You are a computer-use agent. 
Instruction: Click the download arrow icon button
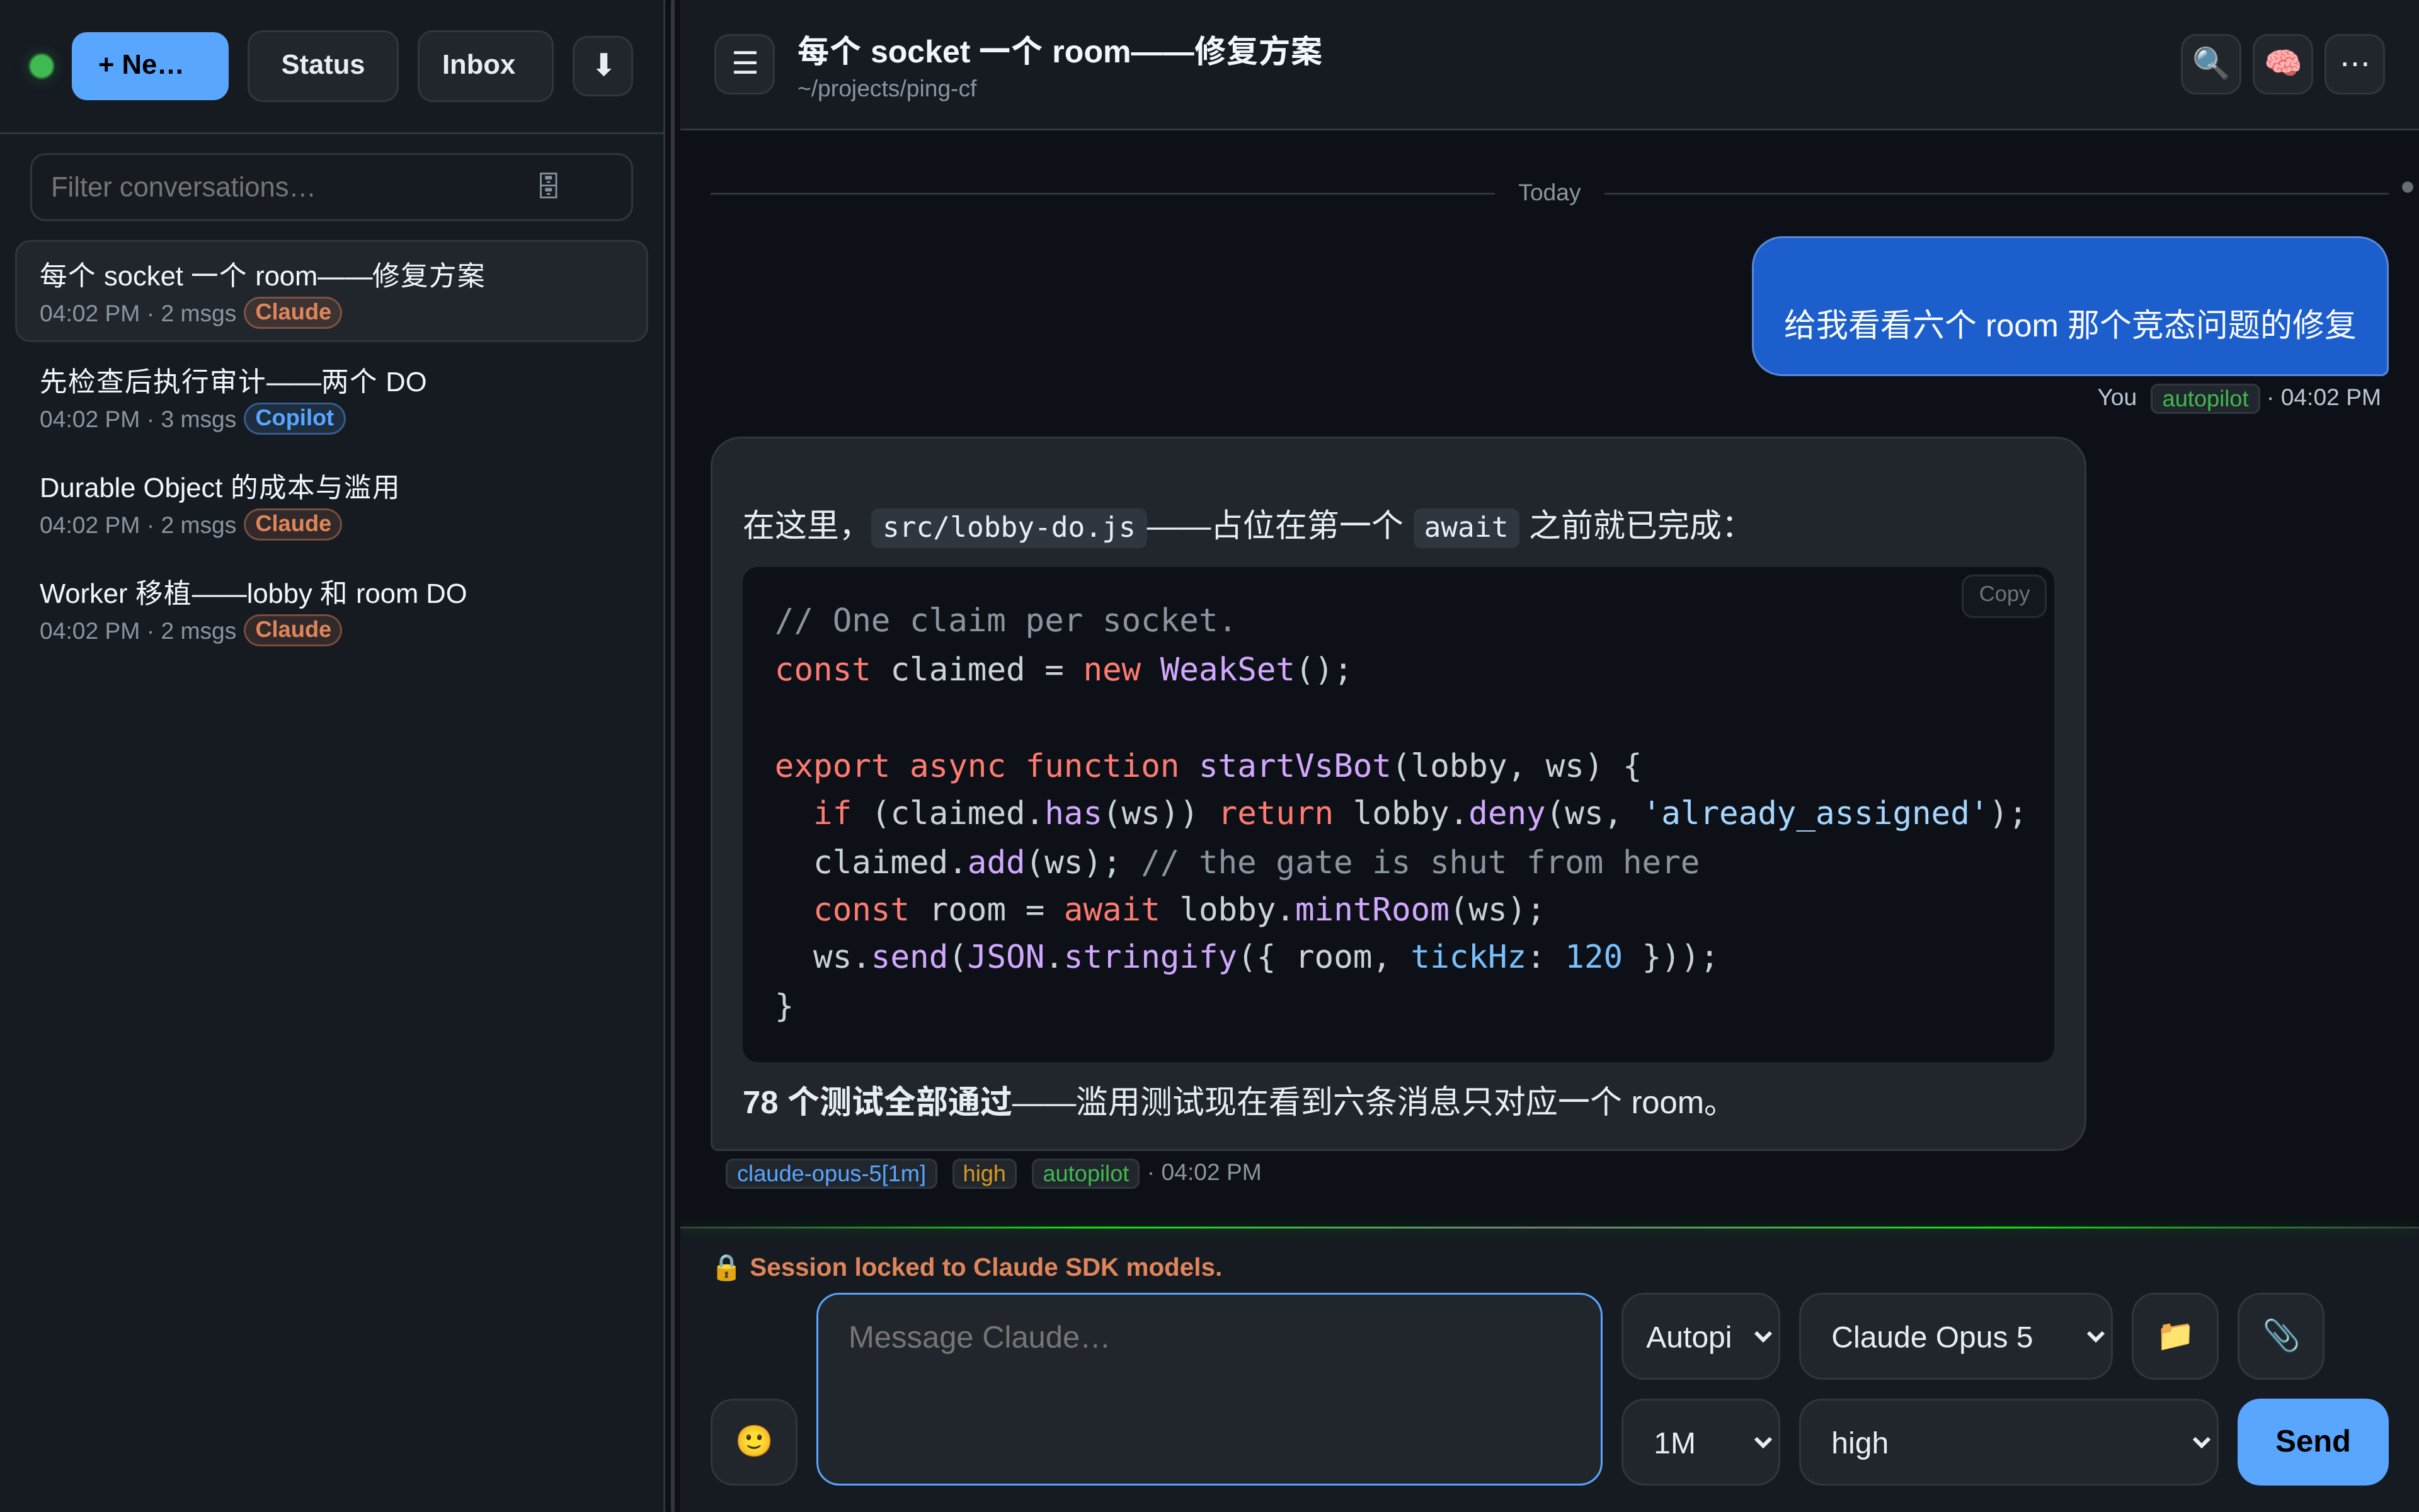(x=602, y=65)
